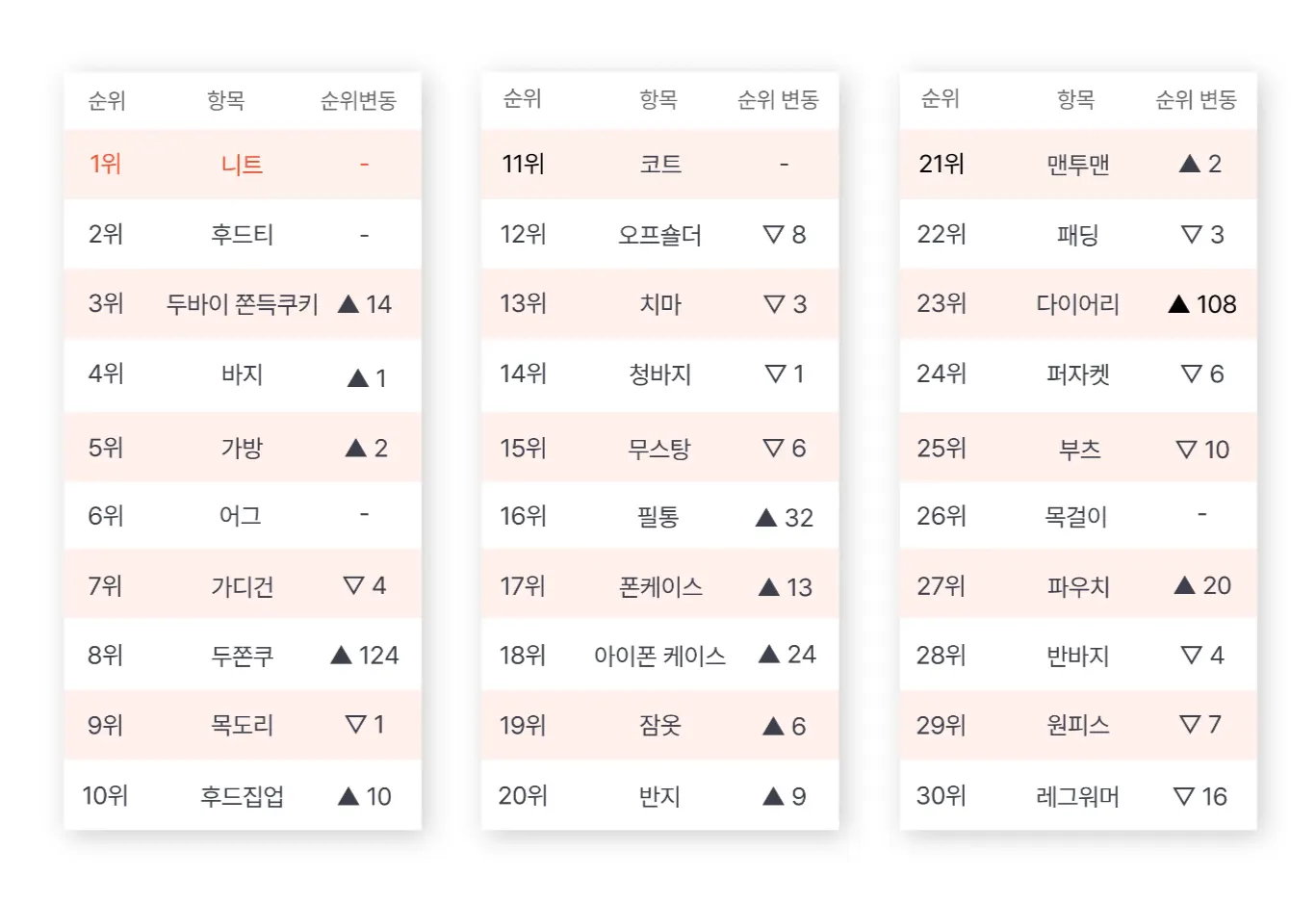
Task: Click the down triangle in 부츠 row
Action: [x=1186, y=450]
